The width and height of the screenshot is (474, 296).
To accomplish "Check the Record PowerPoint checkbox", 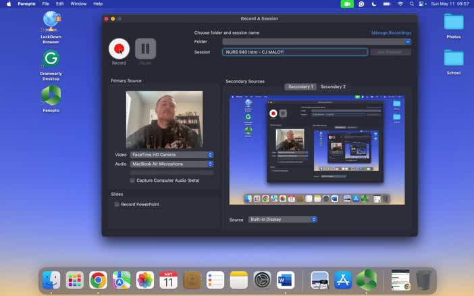I will [117, 204].
